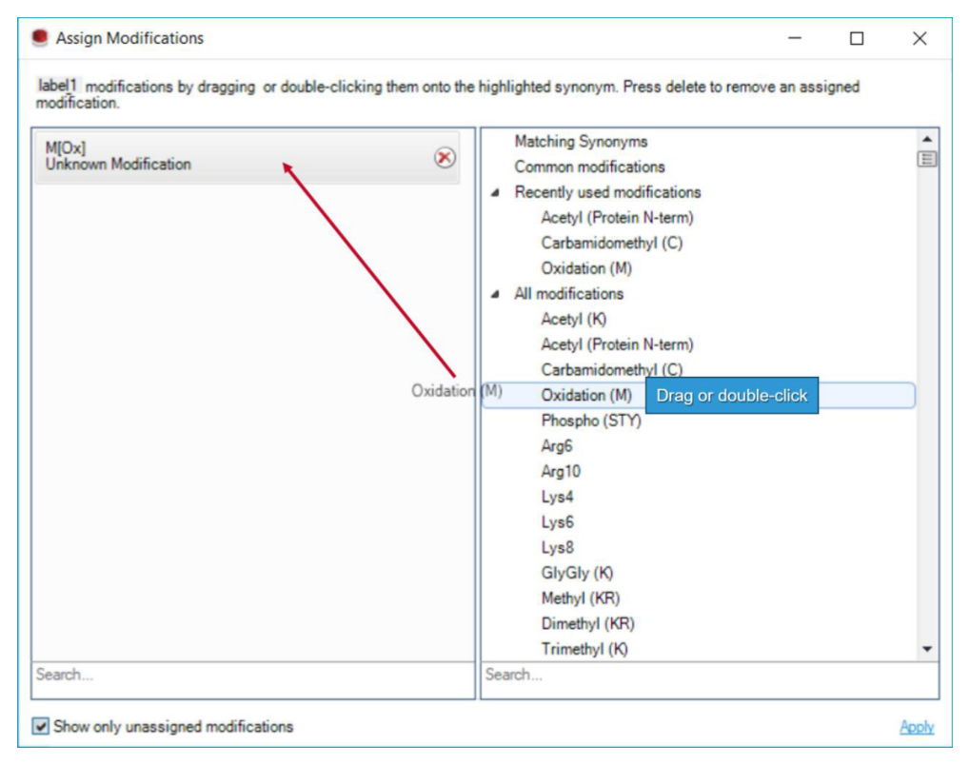Select the Lys6 modification
Viewport: 970px width, 765px height.
pyautogui.click(x=558, y=522)
